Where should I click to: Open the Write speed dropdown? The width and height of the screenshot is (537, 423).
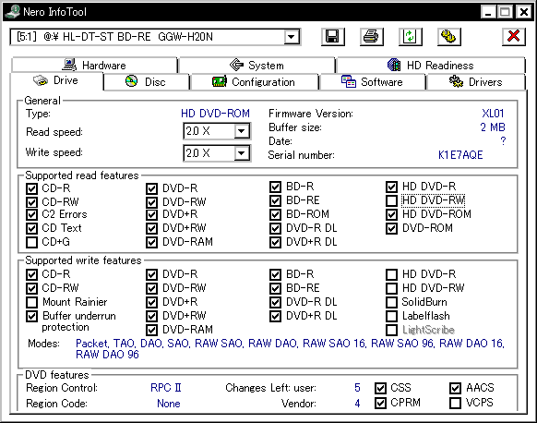pos(242,153)
